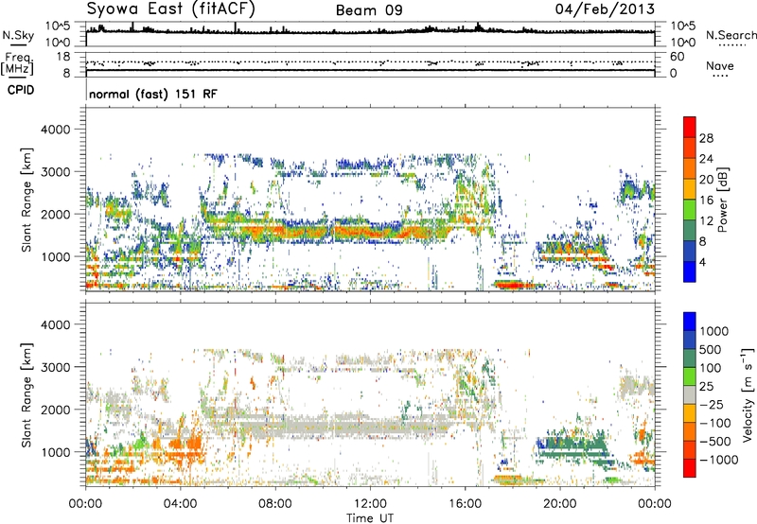757x524 pixels.
Task: Click the red top segment of Power colorbar
Action: pos(690,127)
